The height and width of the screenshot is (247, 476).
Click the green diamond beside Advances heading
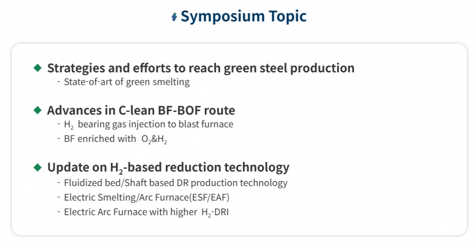(38, 110)
